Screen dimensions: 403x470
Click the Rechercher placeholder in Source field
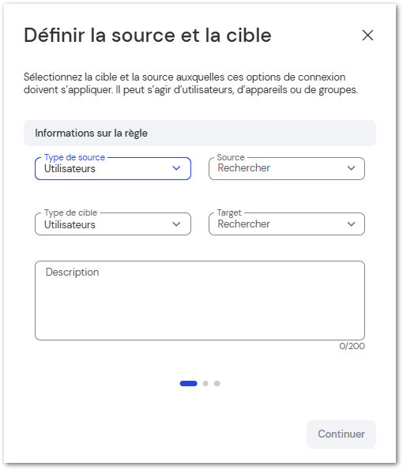[x=244, y=168]
